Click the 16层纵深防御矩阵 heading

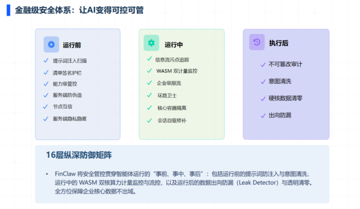click(x=79, y=155)
